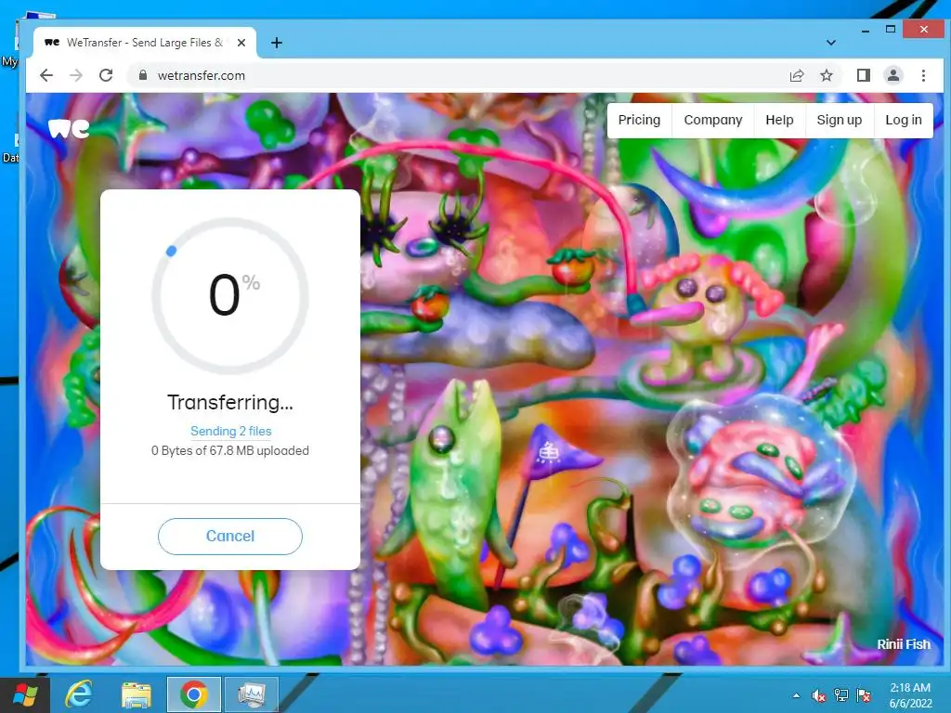The image size is (951, 713).
Task: Close the Chrome window
Action: (924, 29)
